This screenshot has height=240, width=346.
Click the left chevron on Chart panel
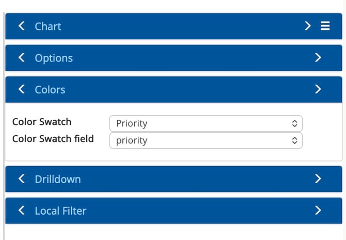click(x=21, y=26)
